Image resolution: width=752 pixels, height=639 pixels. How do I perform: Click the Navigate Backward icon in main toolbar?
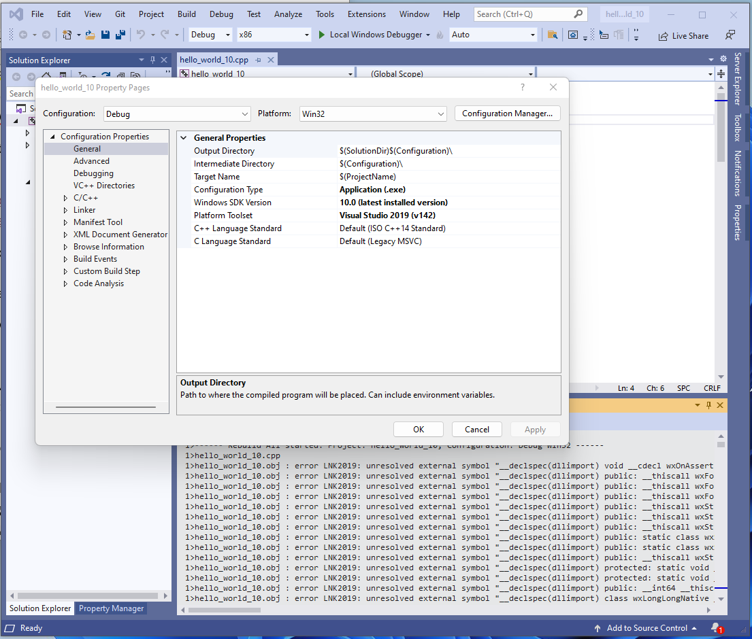(x=22, y=35)
